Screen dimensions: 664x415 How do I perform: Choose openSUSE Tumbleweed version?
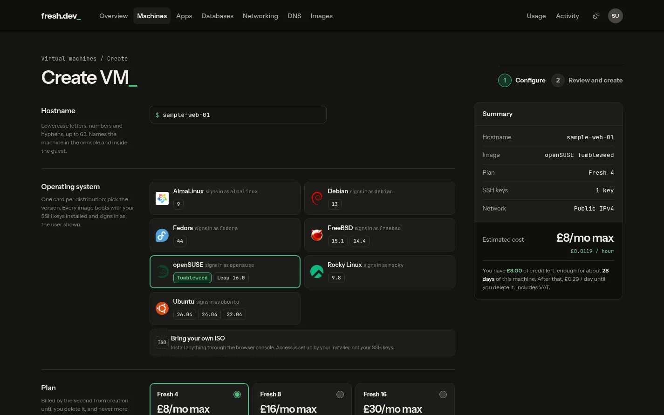(x=192, y=278)
